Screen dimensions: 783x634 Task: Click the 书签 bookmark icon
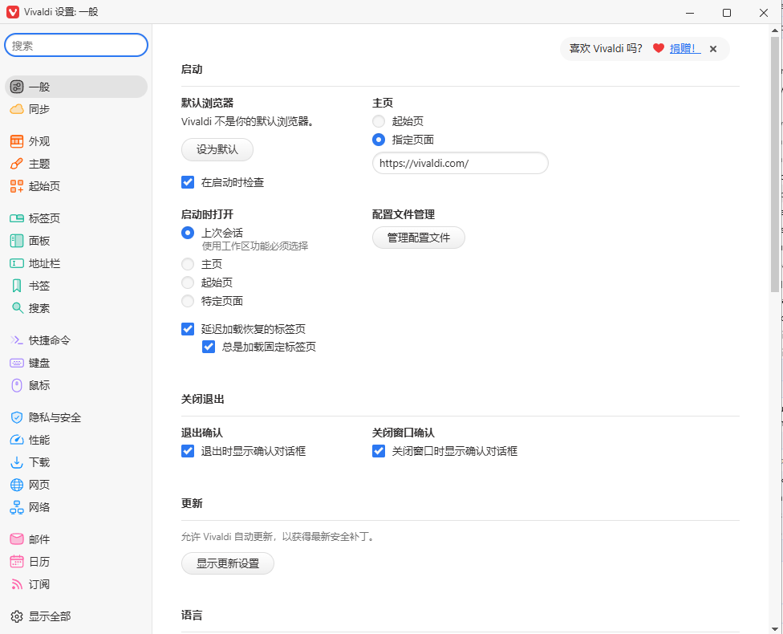(x=17, y=286)
